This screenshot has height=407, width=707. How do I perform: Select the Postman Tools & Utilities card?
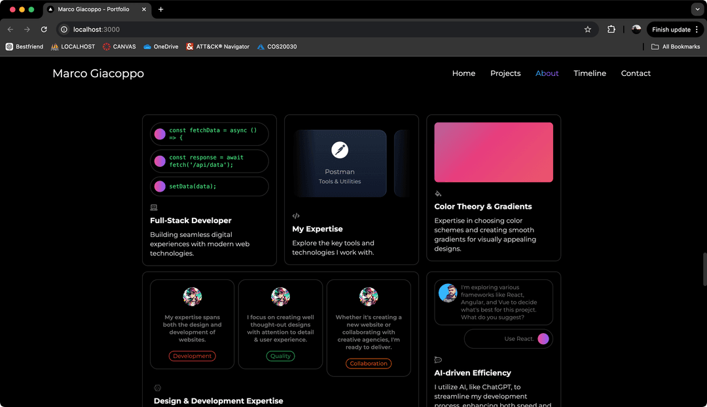coord(340,163)
